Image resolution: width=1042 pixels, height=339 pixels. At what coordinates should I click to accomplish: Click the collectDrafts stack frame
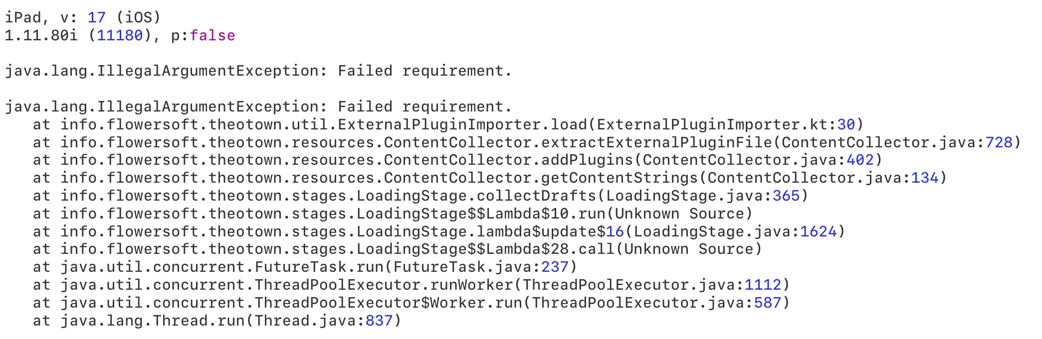pyautogui.click(x=420, y=196)
